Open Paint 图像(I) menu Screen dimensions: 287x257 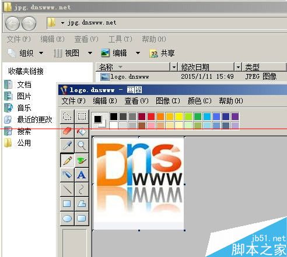pyautogui.click(x=168, y=101)
